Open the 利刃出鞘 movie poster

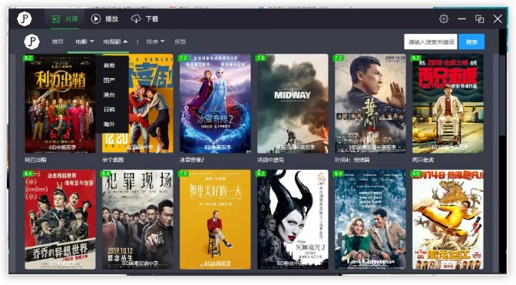(x=60, y=104)
